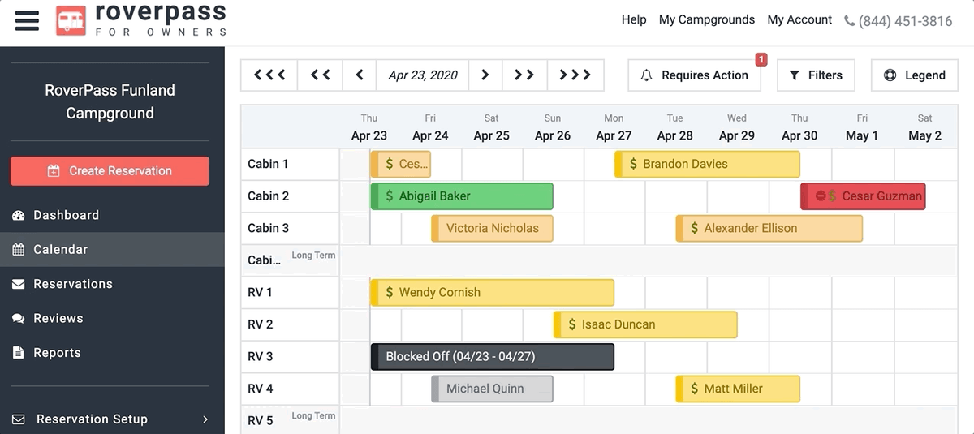
Task: Click the RoverPass Funland Campground title
Action: (x=110, y=101)
